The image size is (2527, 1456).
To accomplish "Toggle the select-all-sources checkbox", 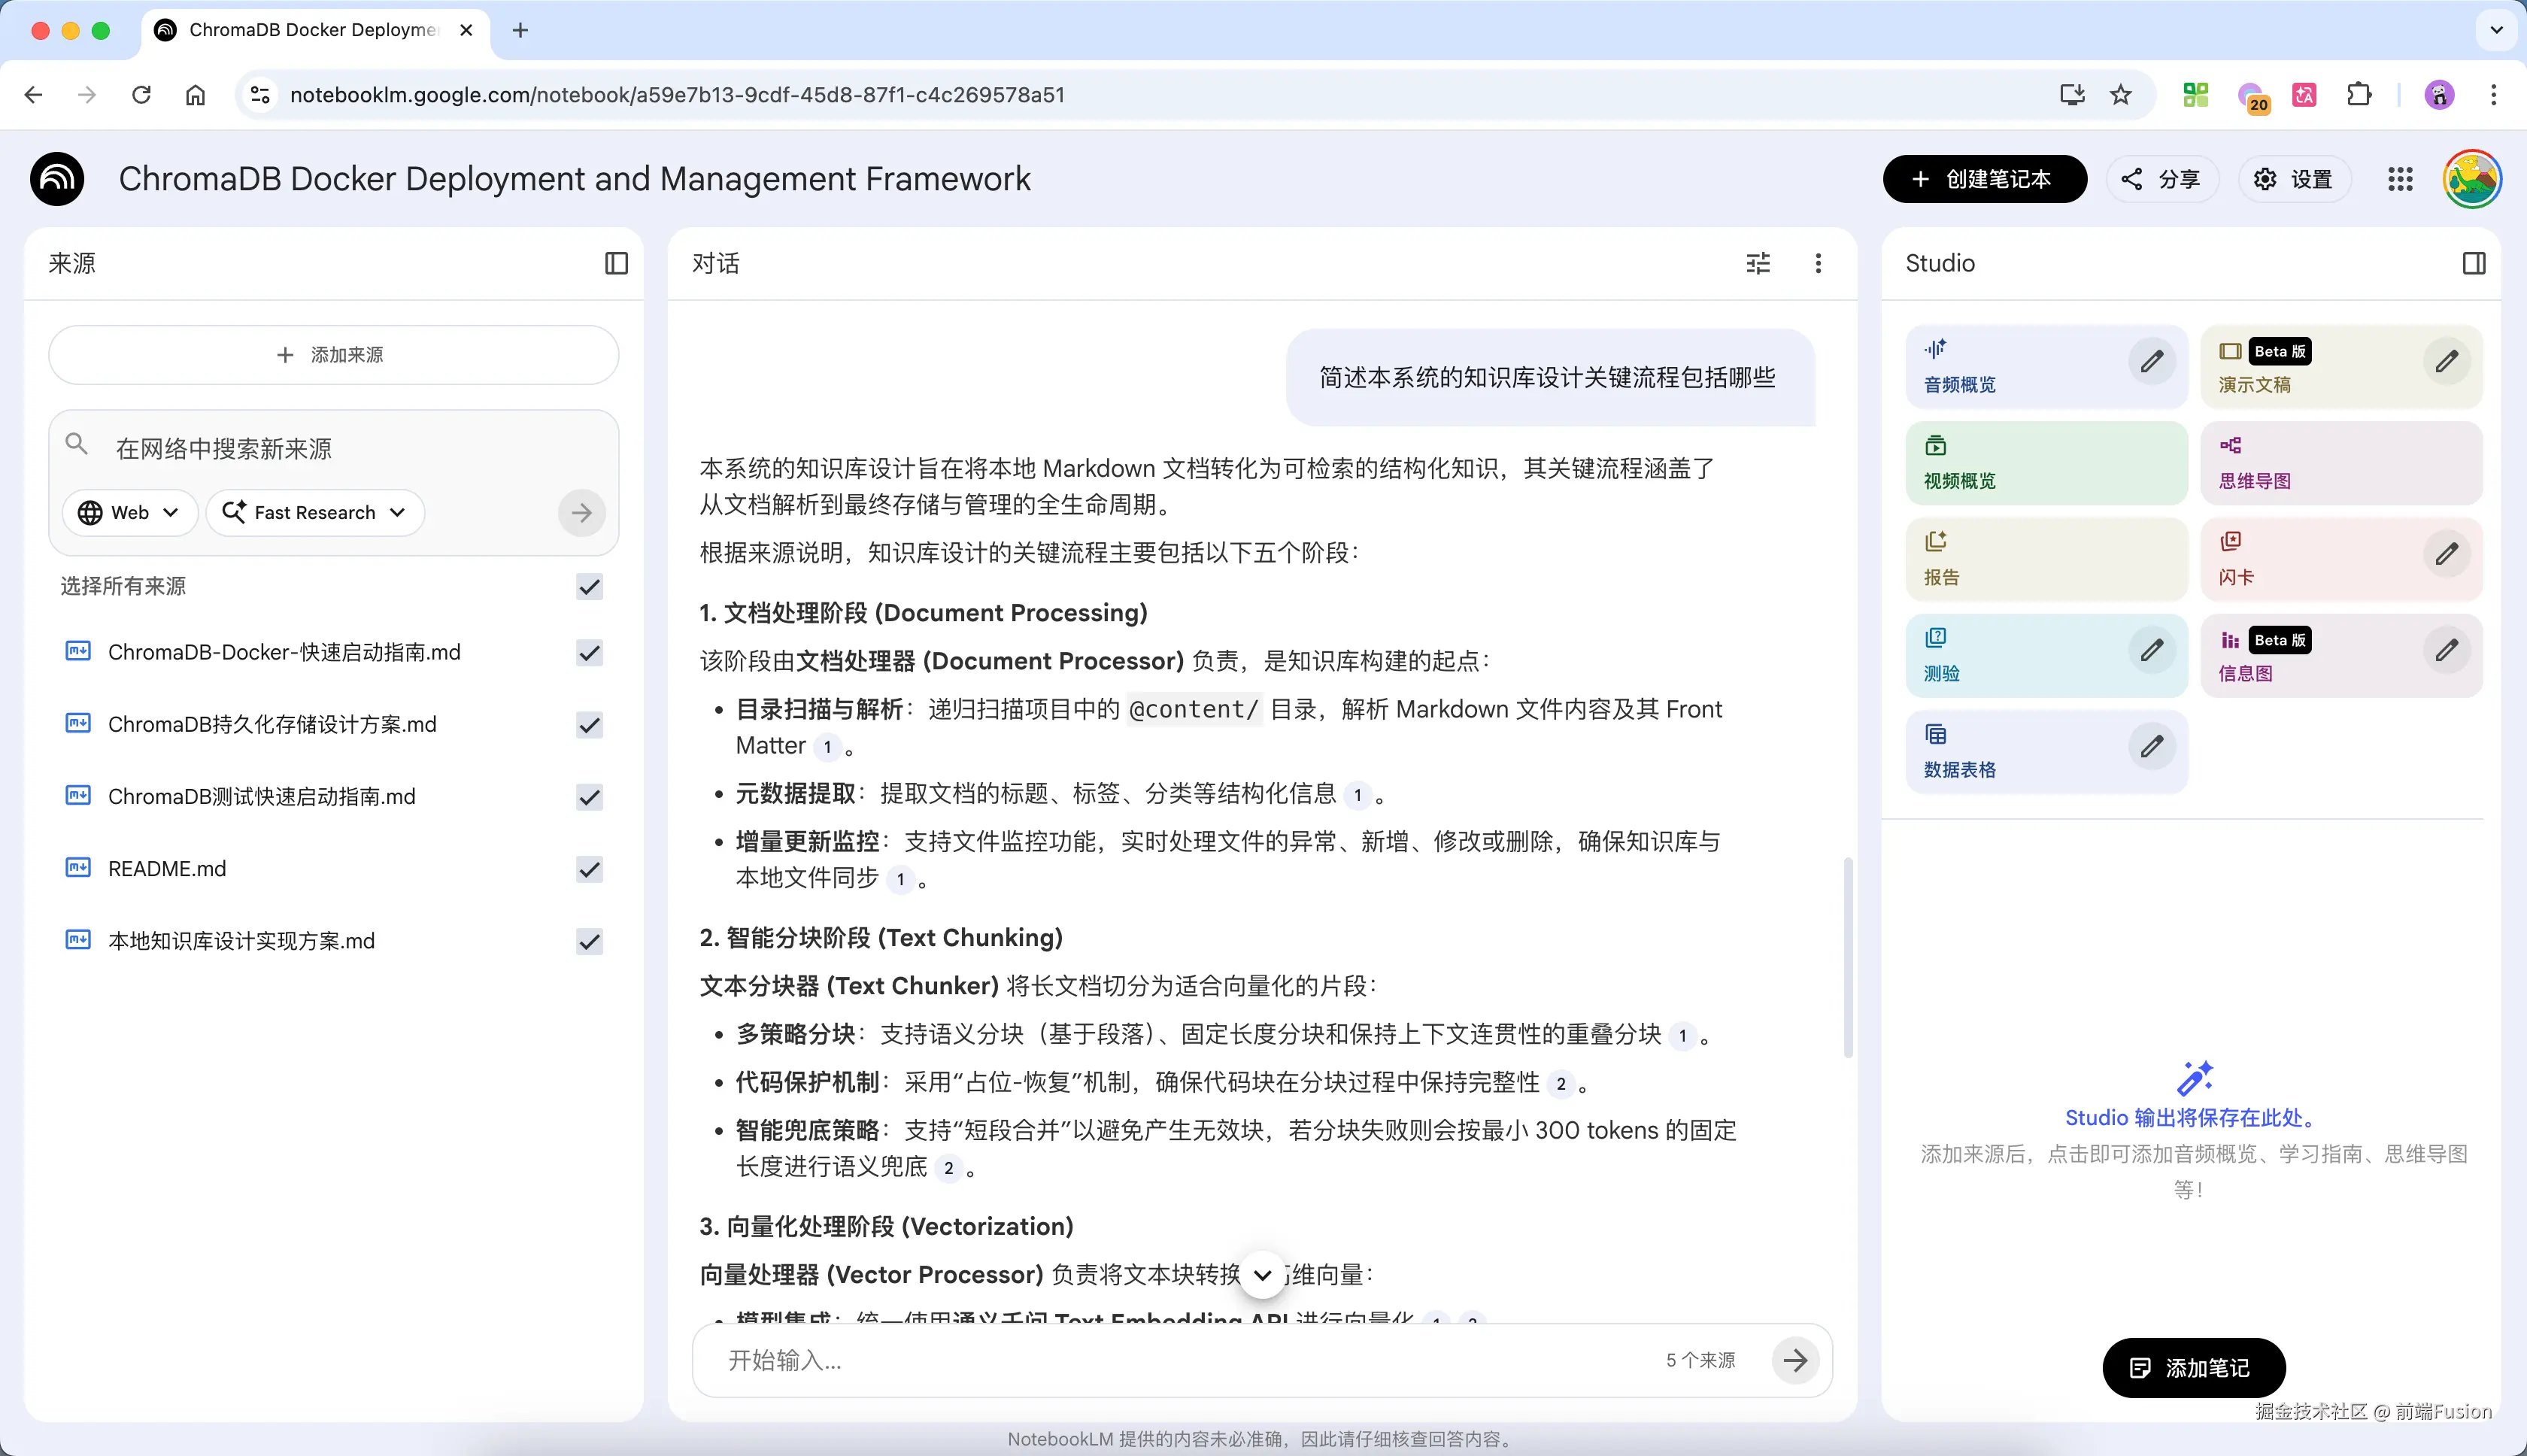I will point(589,586).
